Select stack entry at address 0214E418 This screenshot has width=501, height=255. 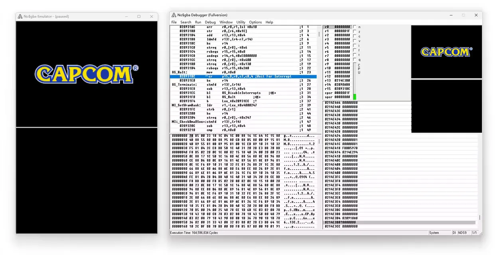tap(341, 148)
